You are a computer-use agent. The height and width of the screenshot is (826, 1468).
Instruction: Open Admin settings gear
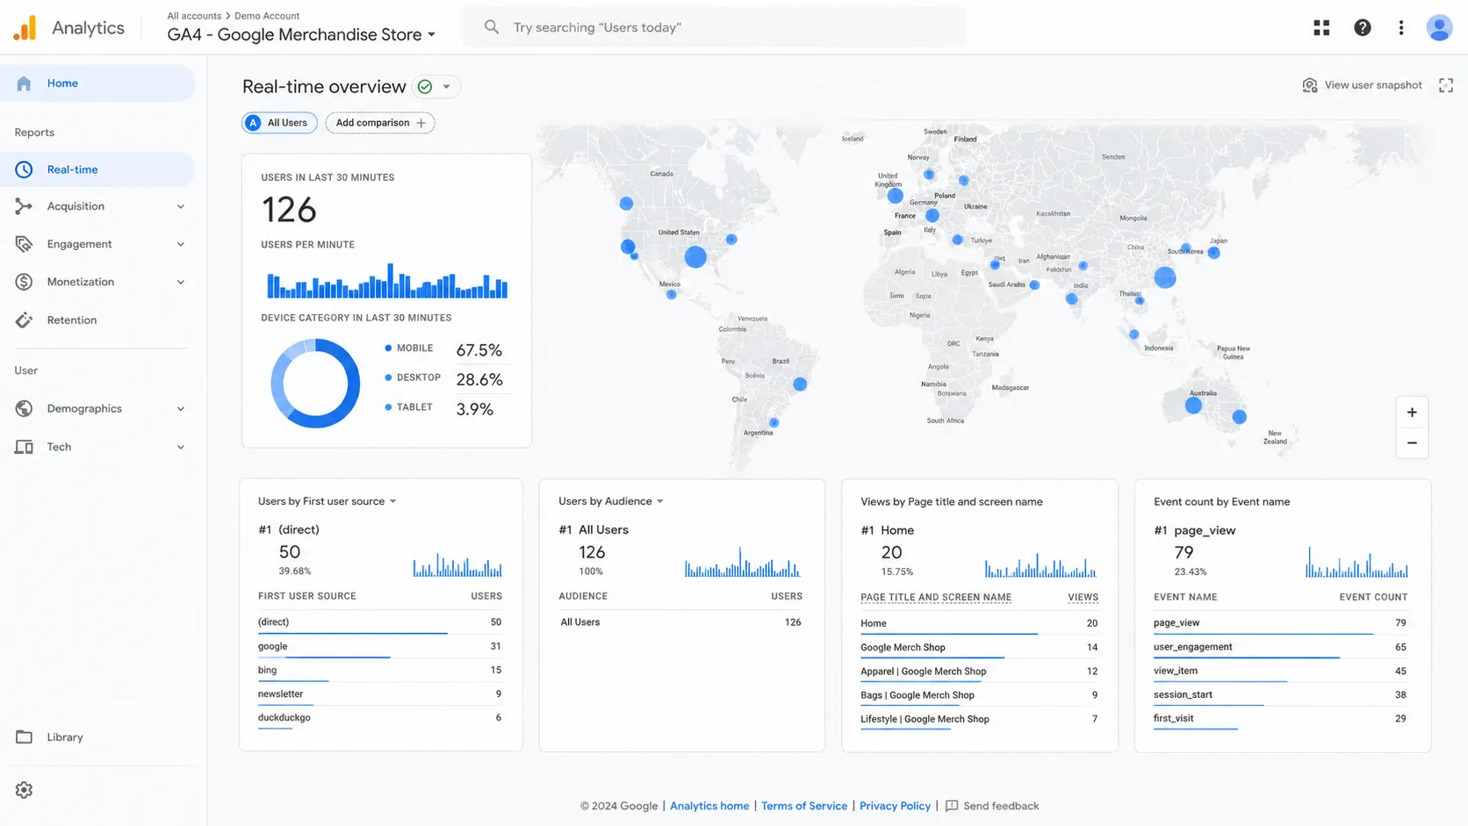click(x=24, y=790)
